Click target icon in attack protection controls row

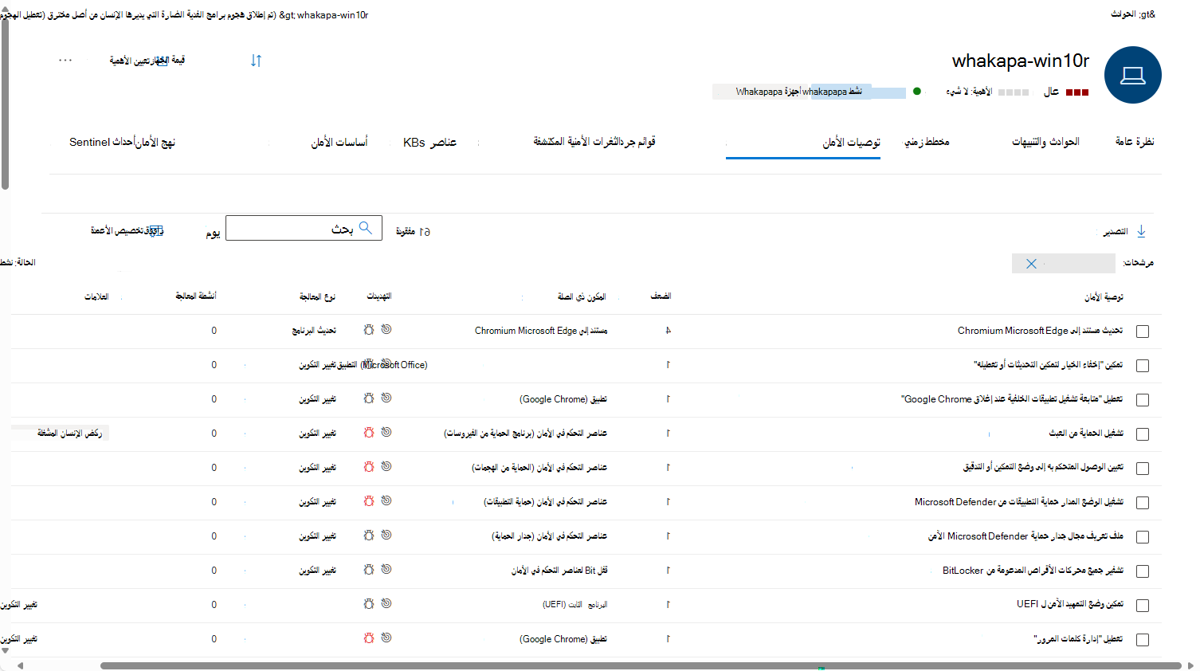tap(386, 466)
